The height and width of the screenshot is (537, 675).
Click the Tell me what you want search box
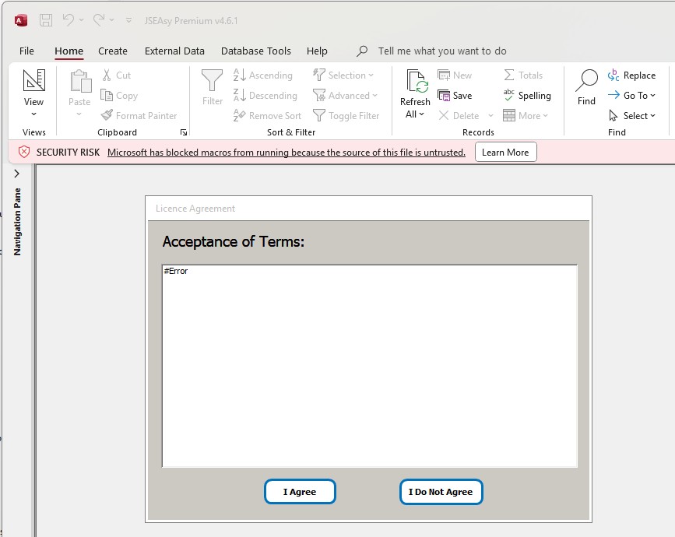pyautogui.click(x=441, y=51)
